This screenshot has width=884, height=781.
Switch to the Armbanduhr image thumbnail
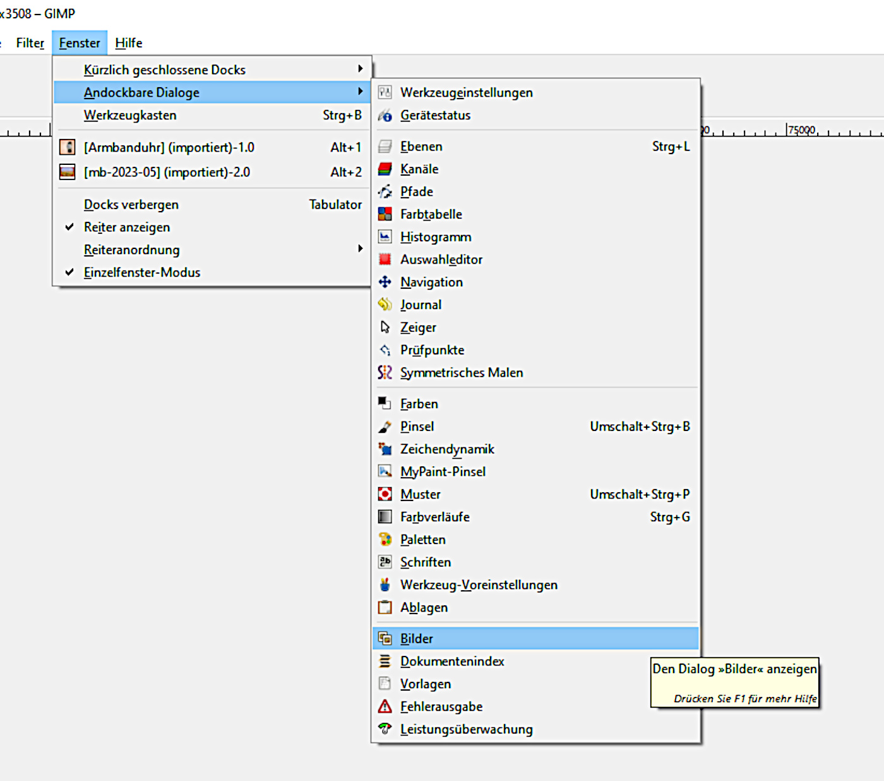click(67, 147)
